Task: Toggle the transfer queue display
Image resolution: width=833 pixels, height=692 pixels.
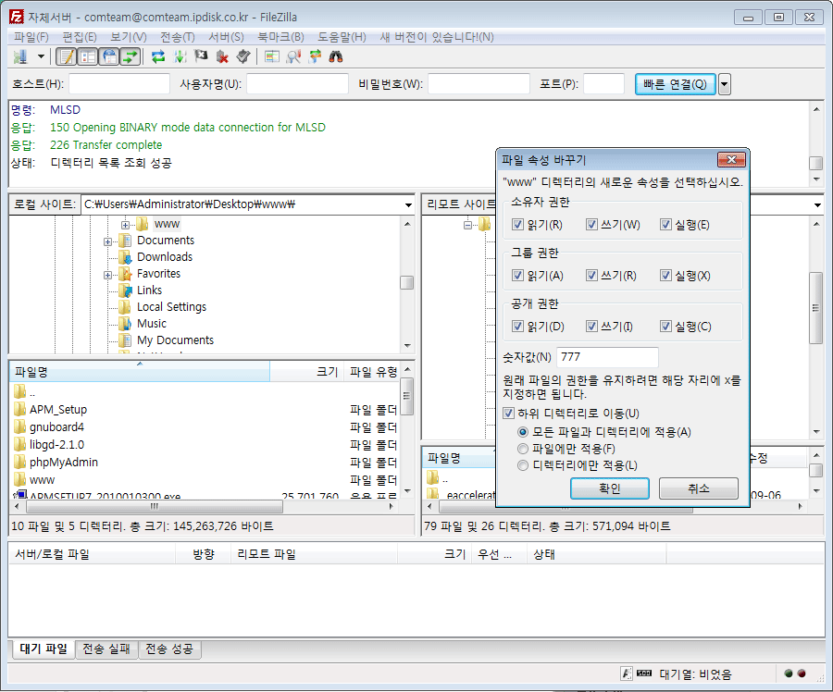Action: [x=131, y=56]
